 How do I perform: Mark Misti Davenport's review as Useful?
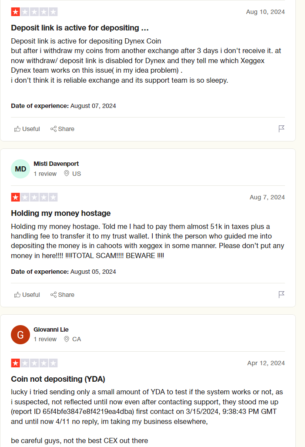(x=27, y=295)
